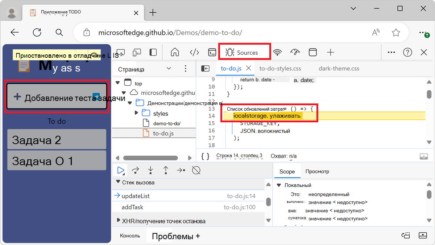
Task: Open the Elements panel icon
Action: pyautogui.click(x=194, y=52)
